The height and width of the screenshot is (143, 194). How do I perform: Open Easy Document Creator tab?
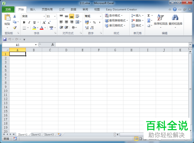tap(121, 9)
